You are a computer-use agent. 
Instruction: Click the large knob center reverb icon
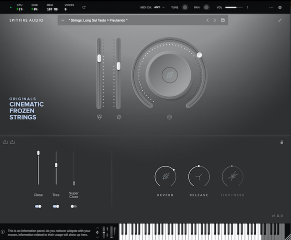(169, 75)
